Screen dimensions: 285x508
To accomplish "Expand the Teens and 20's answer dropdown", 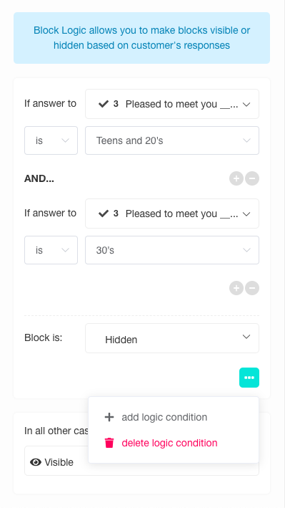I will pos(172,140).
